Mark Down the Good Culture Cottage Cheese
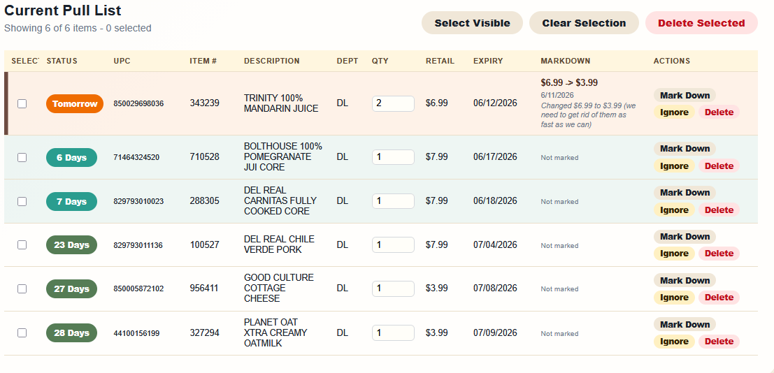The image size is (774, 373). 685,280
